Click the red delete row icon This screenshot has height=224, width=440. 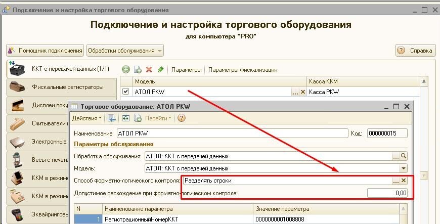(x=149, y=70)
